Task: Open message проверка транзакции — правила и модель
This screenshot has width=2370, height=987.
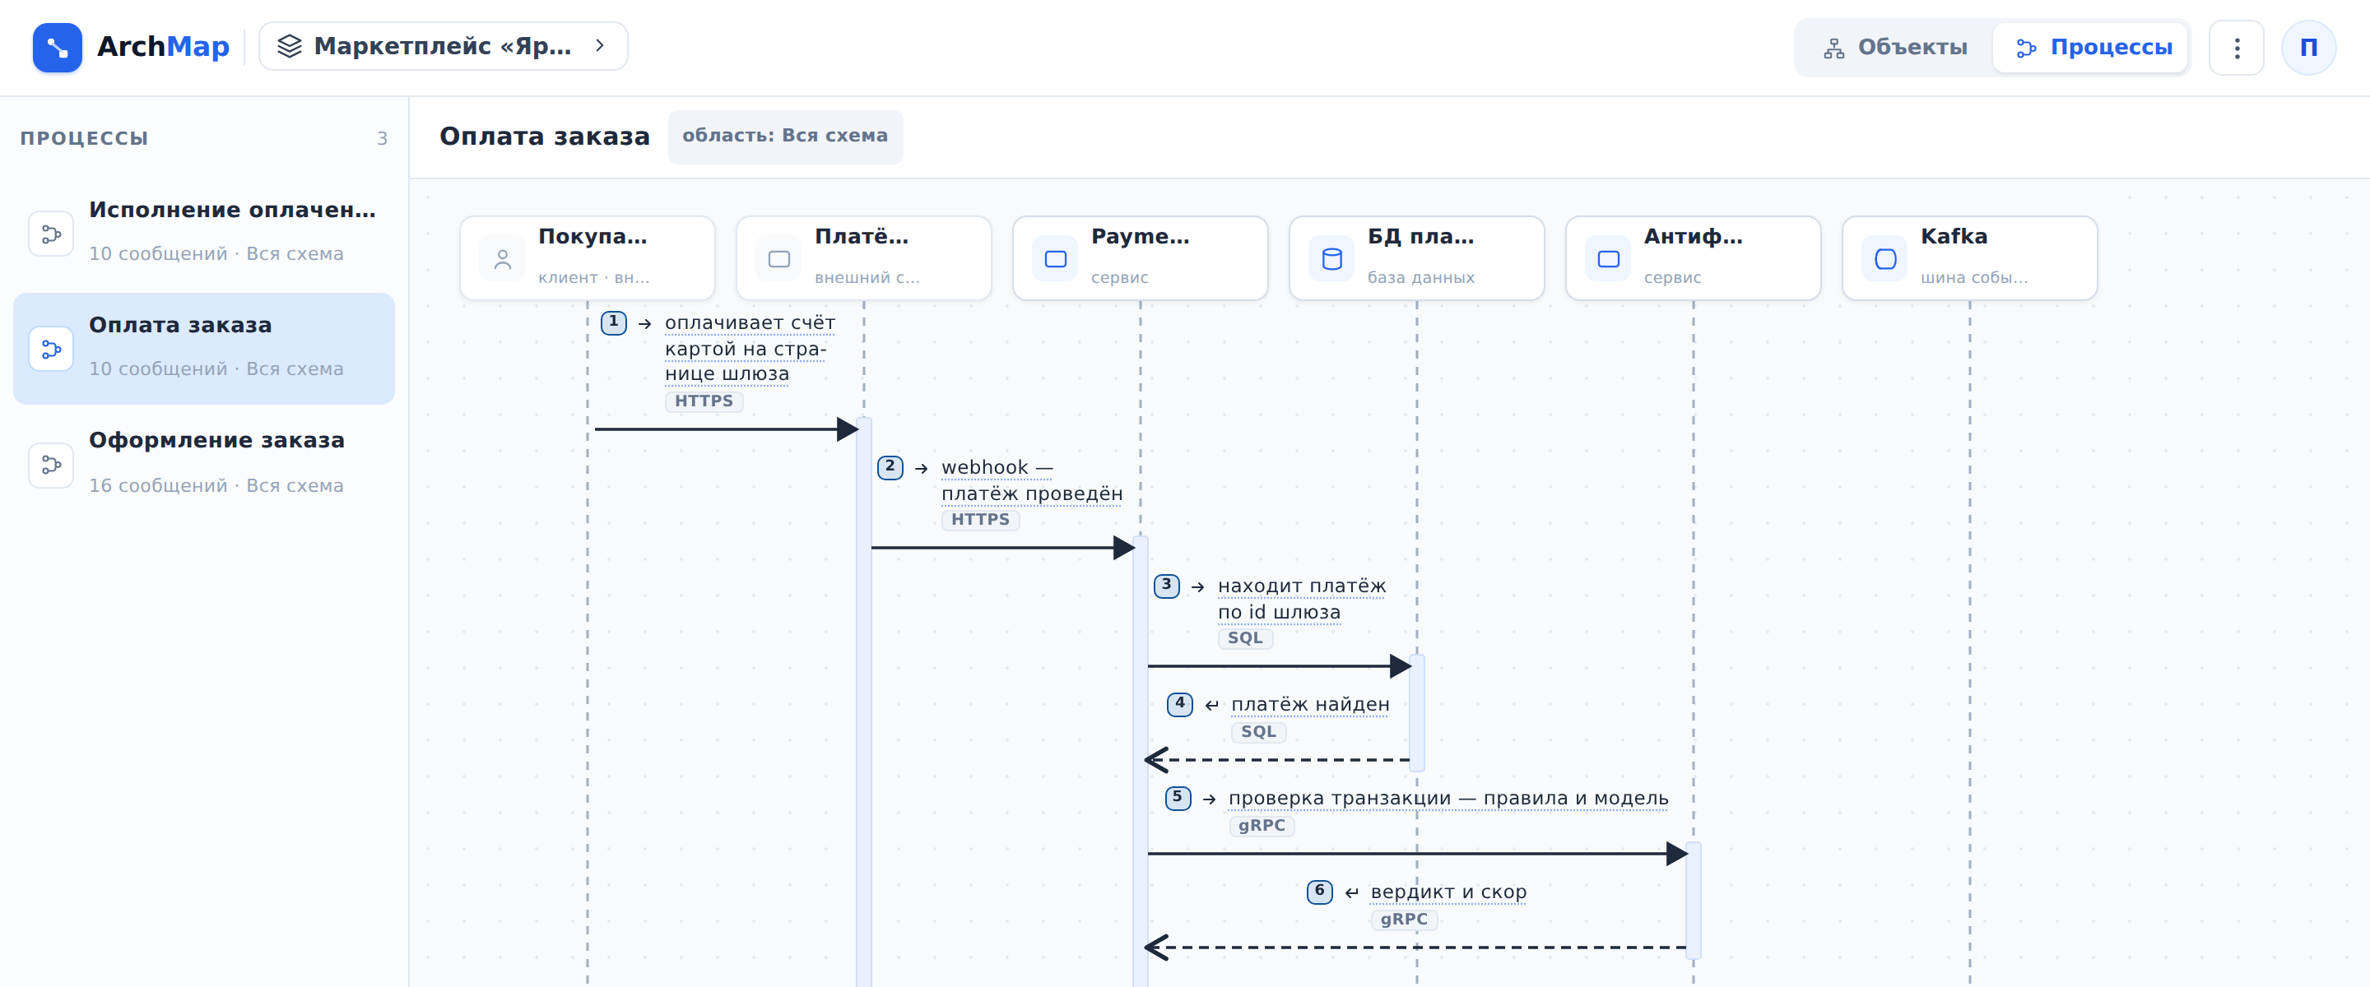Action: (x=1448, y=799)
